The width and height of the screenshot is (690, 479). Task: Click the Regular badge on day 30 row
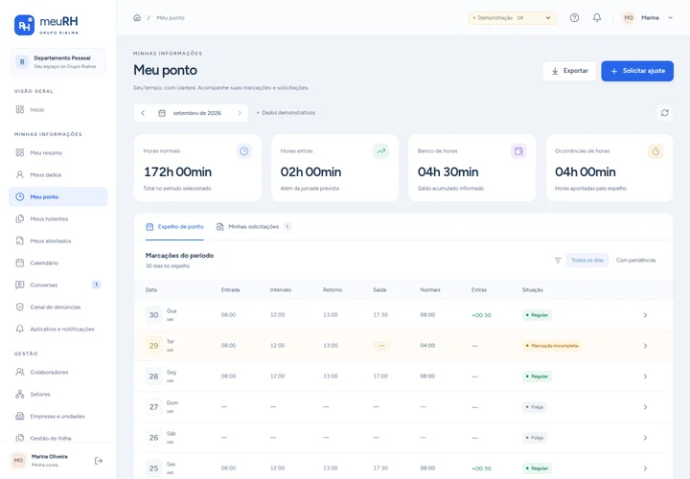[x=537, y=315]
